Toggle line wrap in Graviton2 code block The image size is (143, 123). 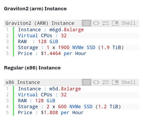[x=106, y=23]
